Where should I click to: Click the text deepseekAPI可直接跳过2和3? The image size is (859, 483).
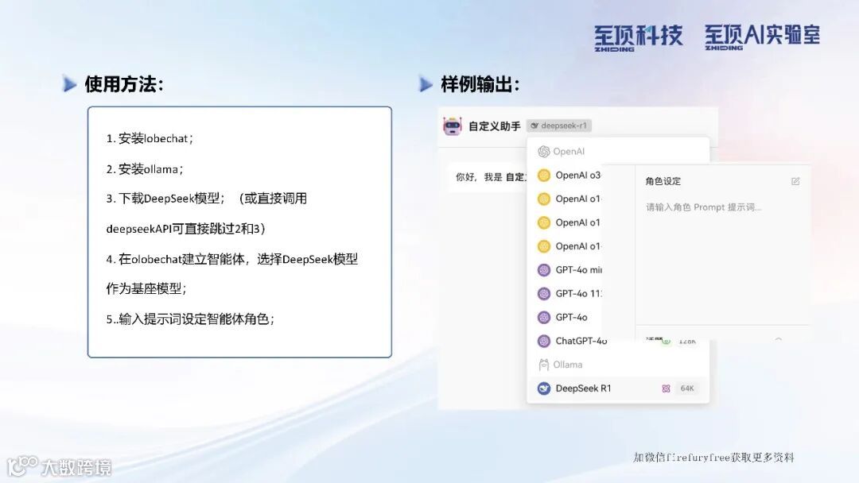tap(185, 229)
